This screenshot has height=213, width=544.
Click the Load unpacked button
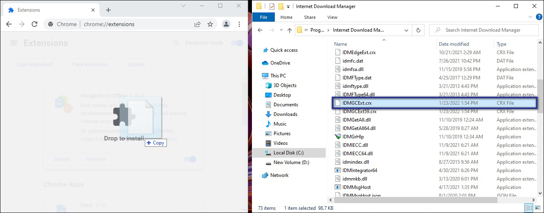(34, 64)
